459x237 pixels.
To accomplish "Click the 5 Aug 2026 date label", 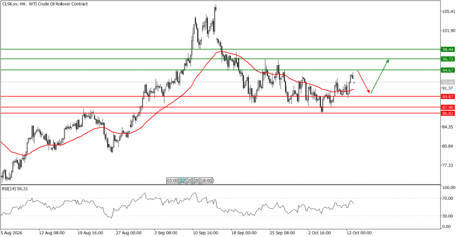I will tap(11, 233).
